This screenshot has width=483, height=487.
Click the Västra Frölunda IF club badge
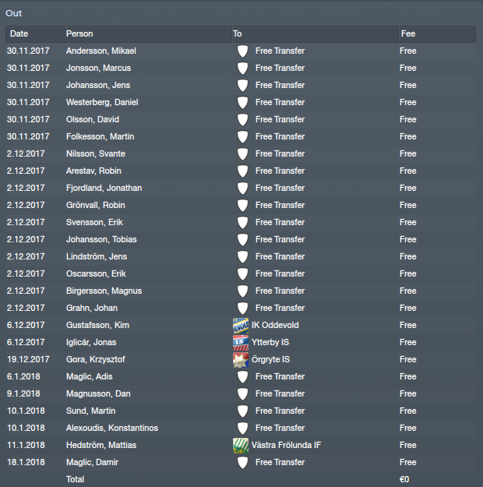tap(241, 446)
